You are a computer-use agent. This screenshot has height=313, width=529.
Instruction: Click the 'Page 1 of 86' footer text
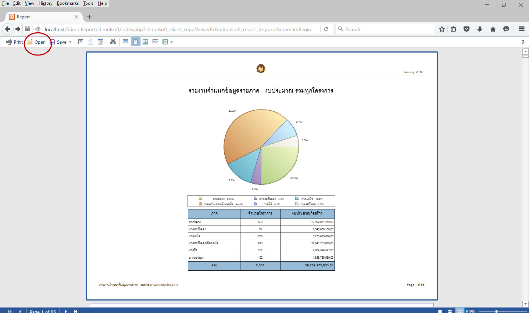(x=415, y=285)
